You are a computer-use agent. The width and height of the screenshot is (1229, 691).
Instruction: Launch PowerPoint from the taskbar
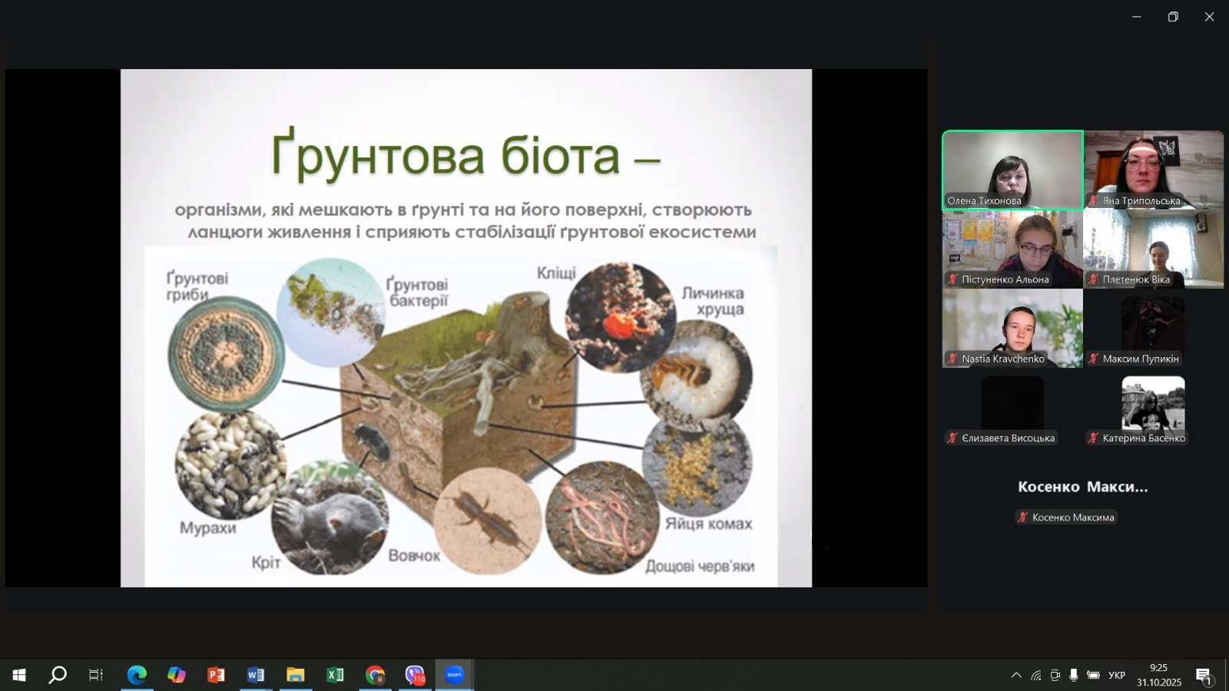pos(217,675)
